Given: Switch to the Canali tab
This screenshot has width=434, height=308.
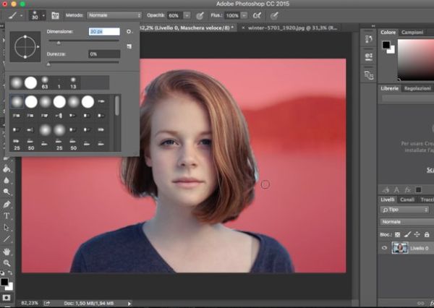Looking at the screenshot, I should [407, 199].
